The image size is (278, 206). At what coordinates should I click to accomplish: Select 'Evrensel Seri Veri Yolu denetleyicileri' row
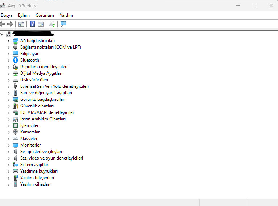[54, 86]
